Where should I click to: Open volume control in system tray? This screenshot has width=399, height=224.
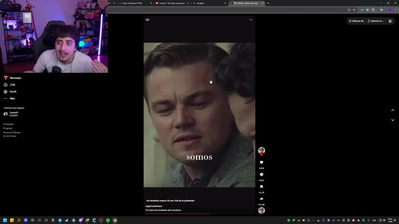pyautogui.click(x=384, y=220)
